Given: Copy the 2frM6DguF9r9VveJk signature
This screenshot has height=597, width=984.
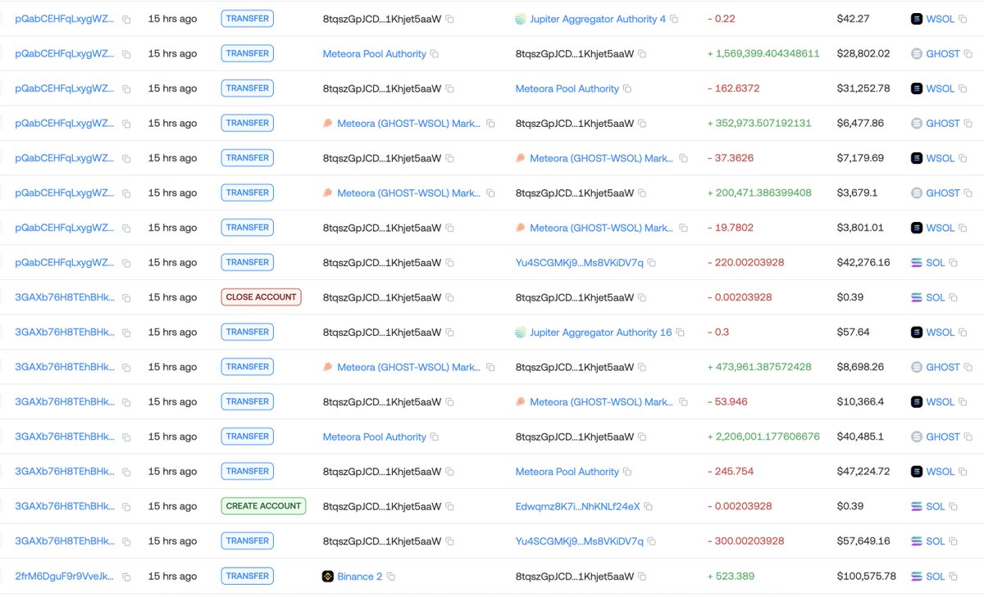Looking at the screenshot, I should [x=126, y=577].
